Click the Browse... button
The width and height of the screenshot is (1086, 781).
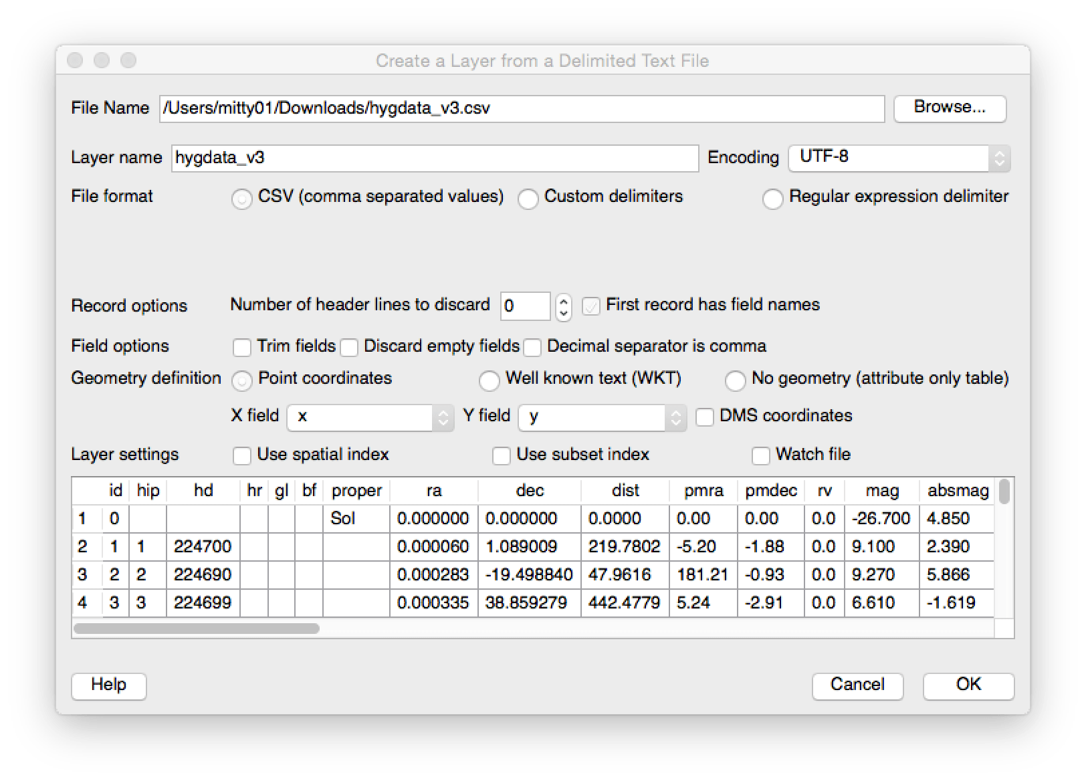coord(950,108)
